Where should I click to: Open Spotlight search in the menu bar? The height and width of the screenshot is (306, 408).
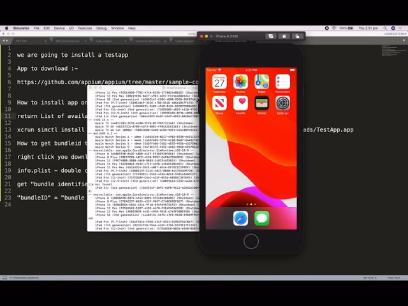(x=385, y=28)
